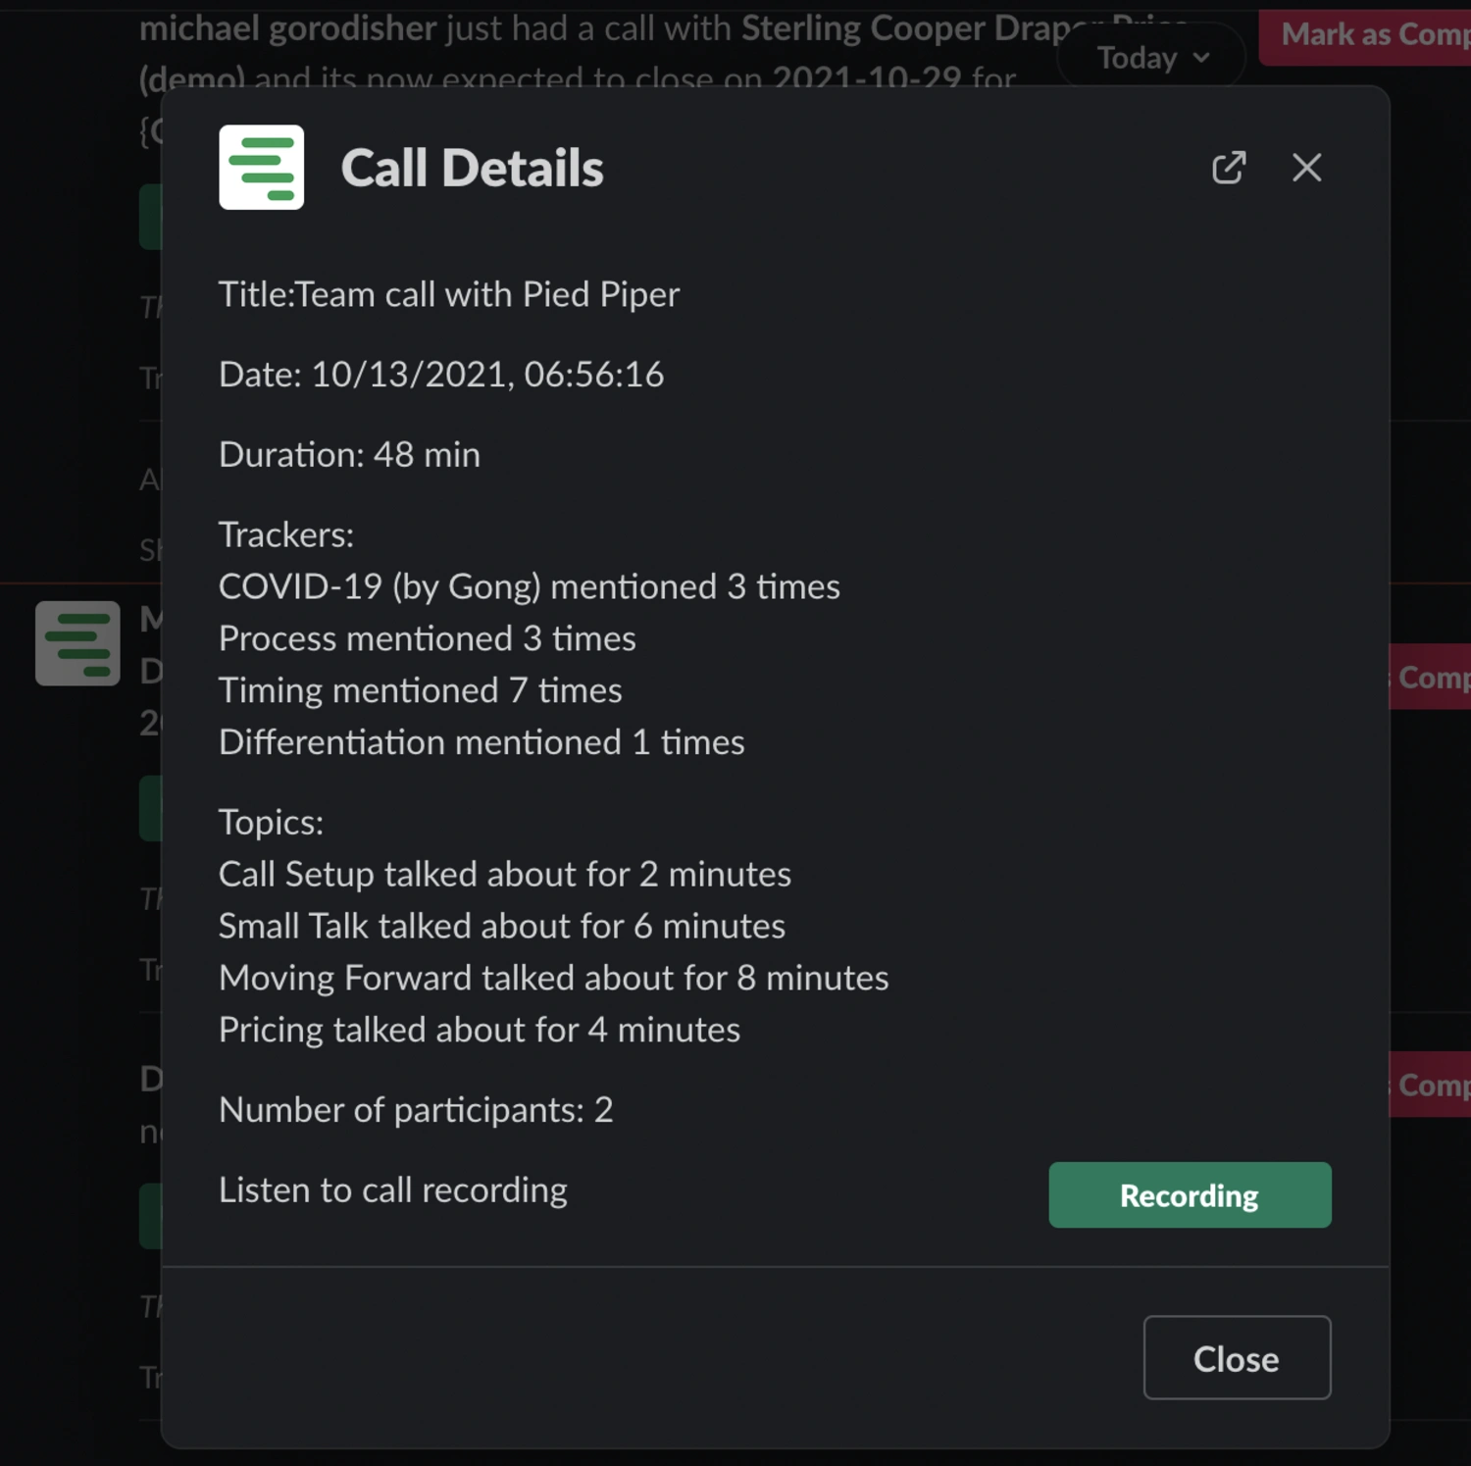Select the Differentiation tracker line
The image size is (1471, 1466).
[x=482, y=742]
